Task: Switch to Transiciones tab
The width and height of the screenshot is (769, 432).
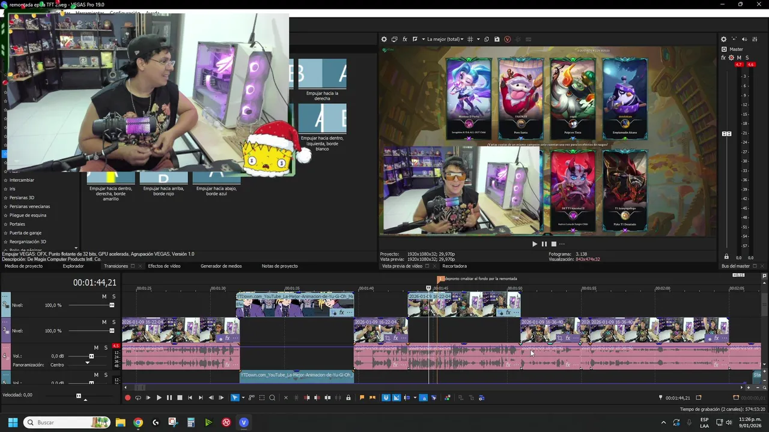Action: 116,266
